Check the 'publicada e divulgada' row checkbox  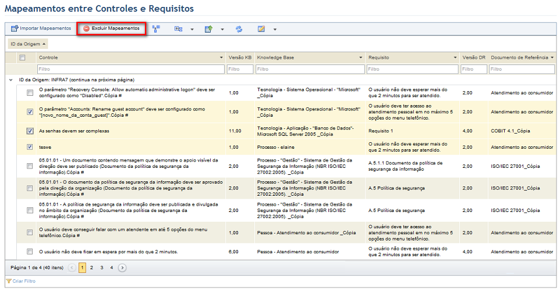coord(30,210)
